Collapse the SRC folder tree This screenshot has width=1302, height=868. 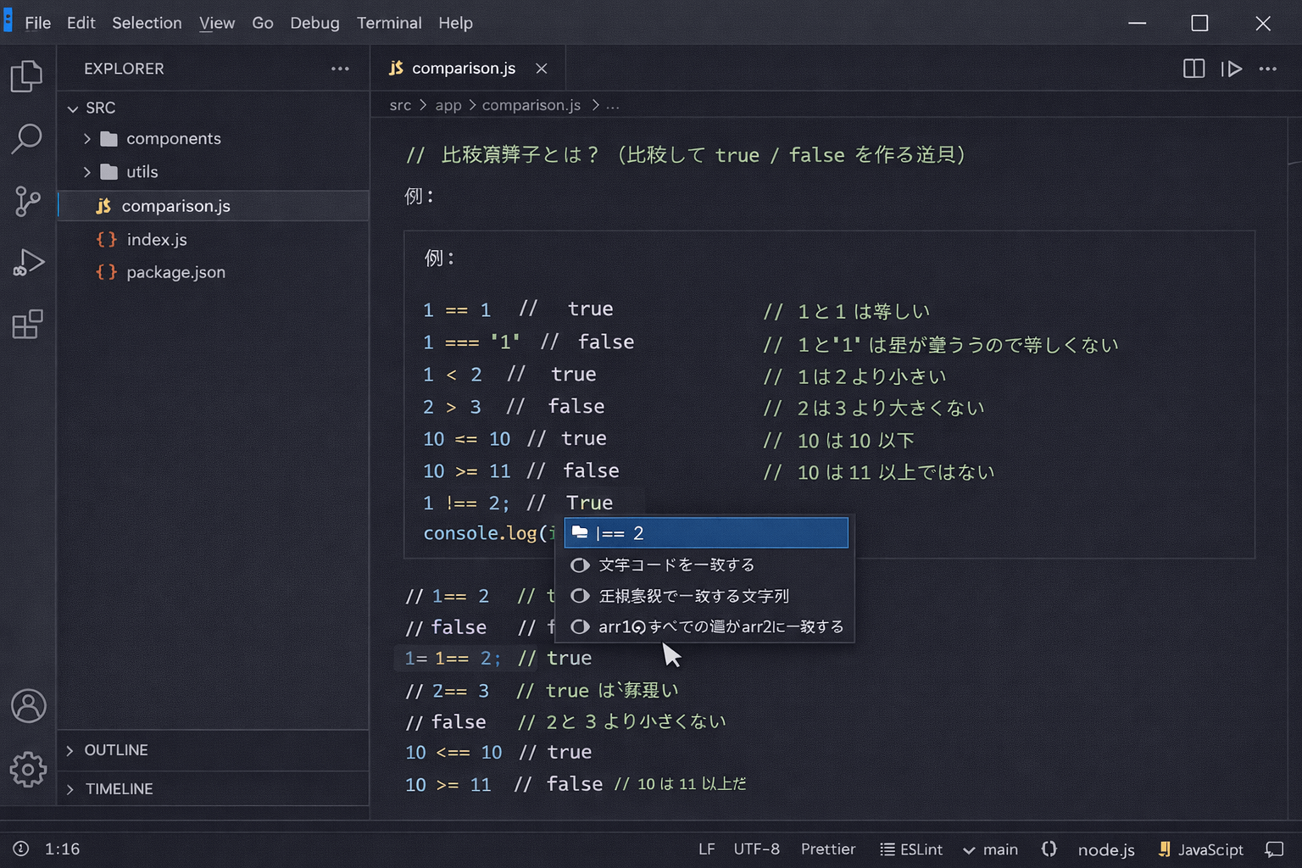coord(74,108)
